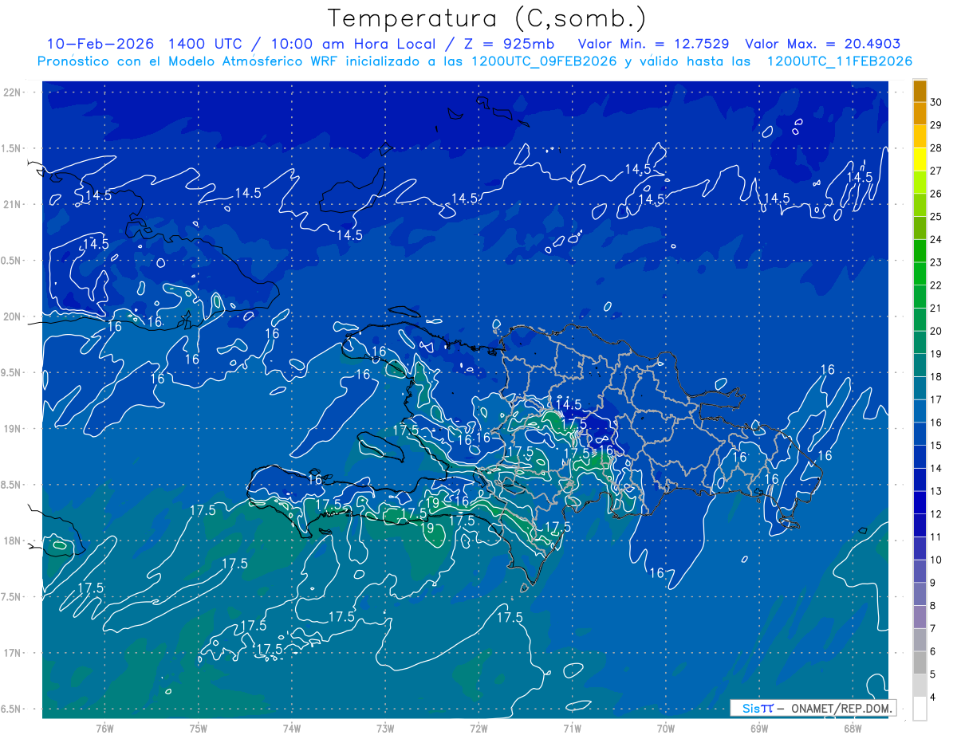Click the colorbar legend value "24"
The image size is (957, 739).
coord(936,240)
